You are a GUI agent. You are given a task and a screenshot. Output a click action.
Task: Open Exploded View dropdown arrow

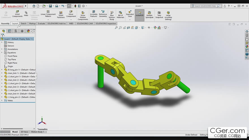tap(130, 20)
